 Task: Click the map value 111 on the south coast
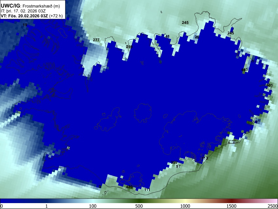(147, 190)
